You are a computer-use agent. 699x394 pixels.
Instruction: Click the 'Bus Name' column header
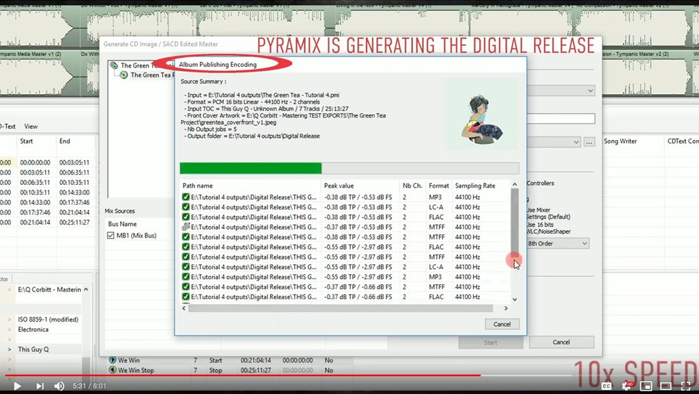[122, 224]
